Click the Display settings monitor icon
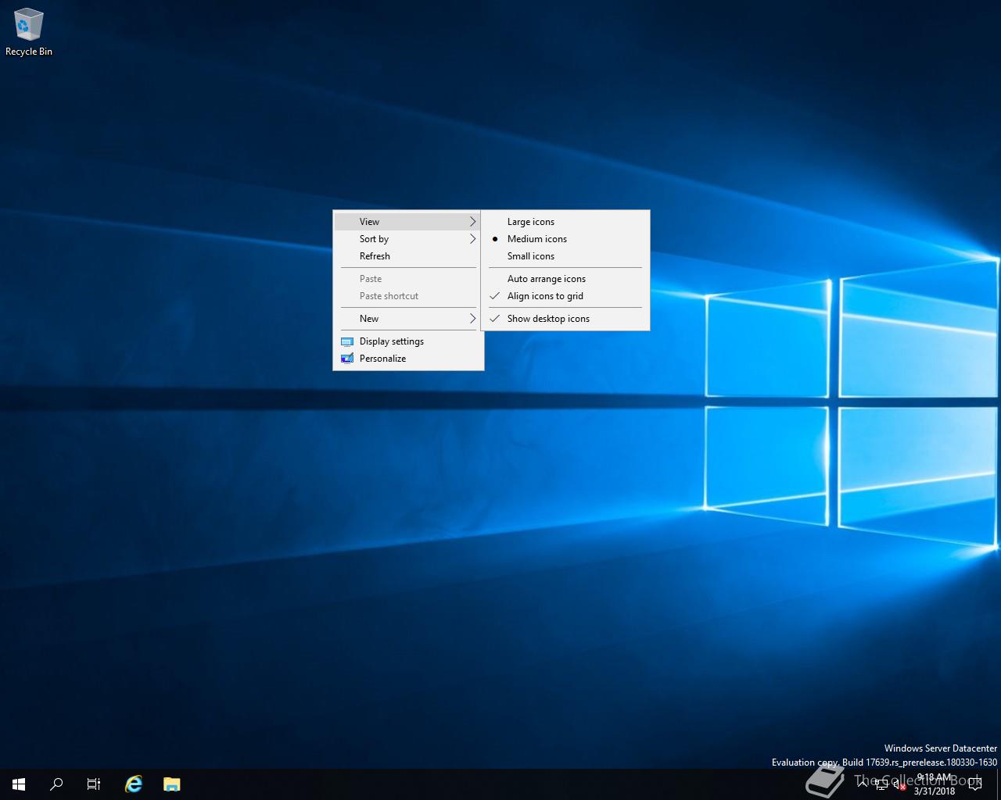The width and height of the screenshot is (1001, 800). 347,341
